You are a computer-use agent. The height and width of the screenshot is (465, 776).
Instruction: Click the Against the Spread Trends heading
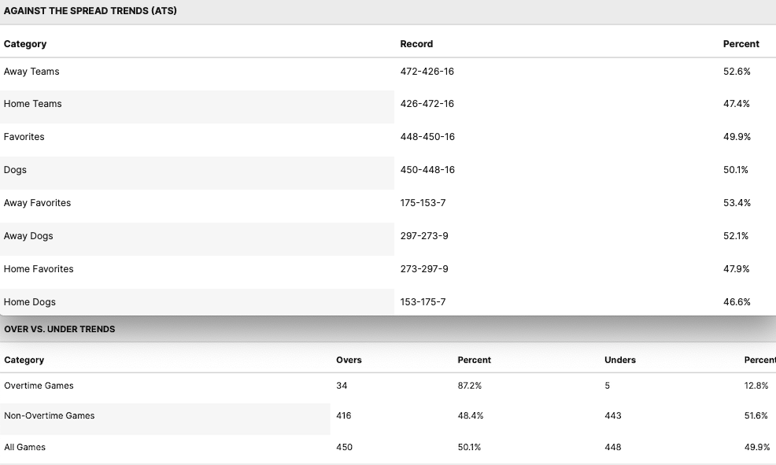coord(91,11)
